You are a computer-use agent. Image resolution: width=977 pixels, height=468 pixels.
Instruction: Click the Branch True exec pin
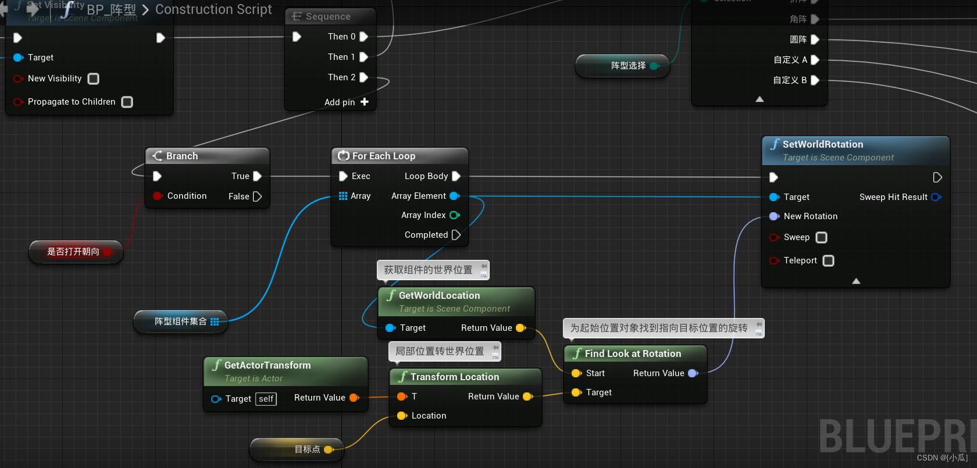(257, 176)
